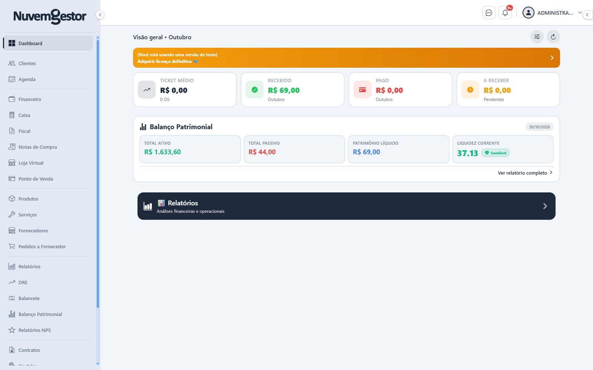The image size is (593, 370).
Task: Click the DRE trend icon
Action: tap(12, 282)
